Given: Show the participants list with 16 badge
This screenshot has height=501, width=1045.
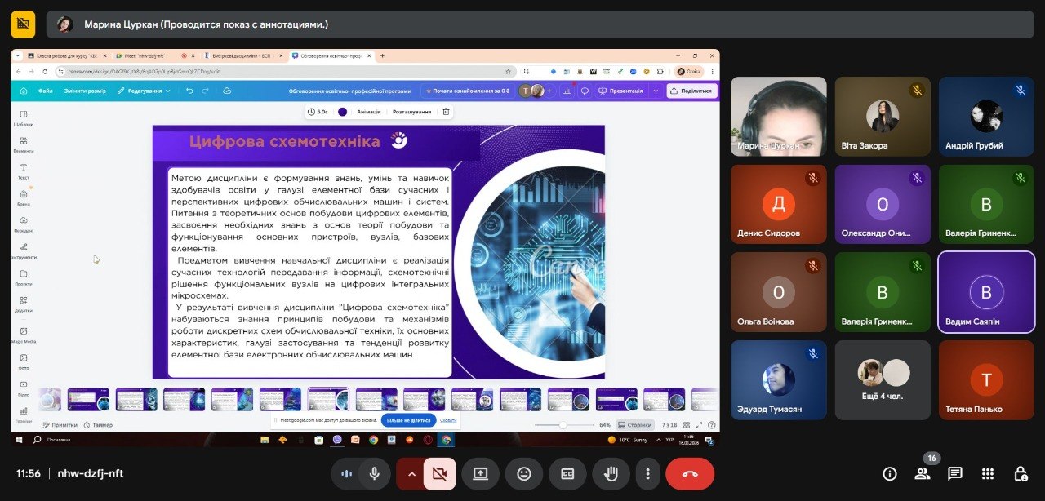Looking at the screenshot, I should pos(923,473).
